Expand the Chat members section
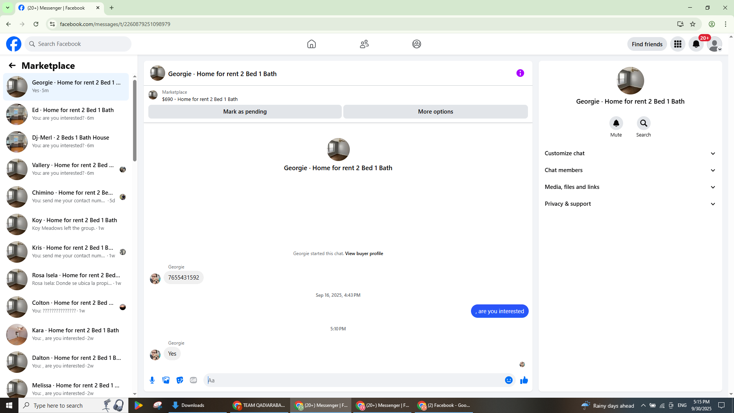The width and height of the screenshot is (734, 413). (630, 170)
